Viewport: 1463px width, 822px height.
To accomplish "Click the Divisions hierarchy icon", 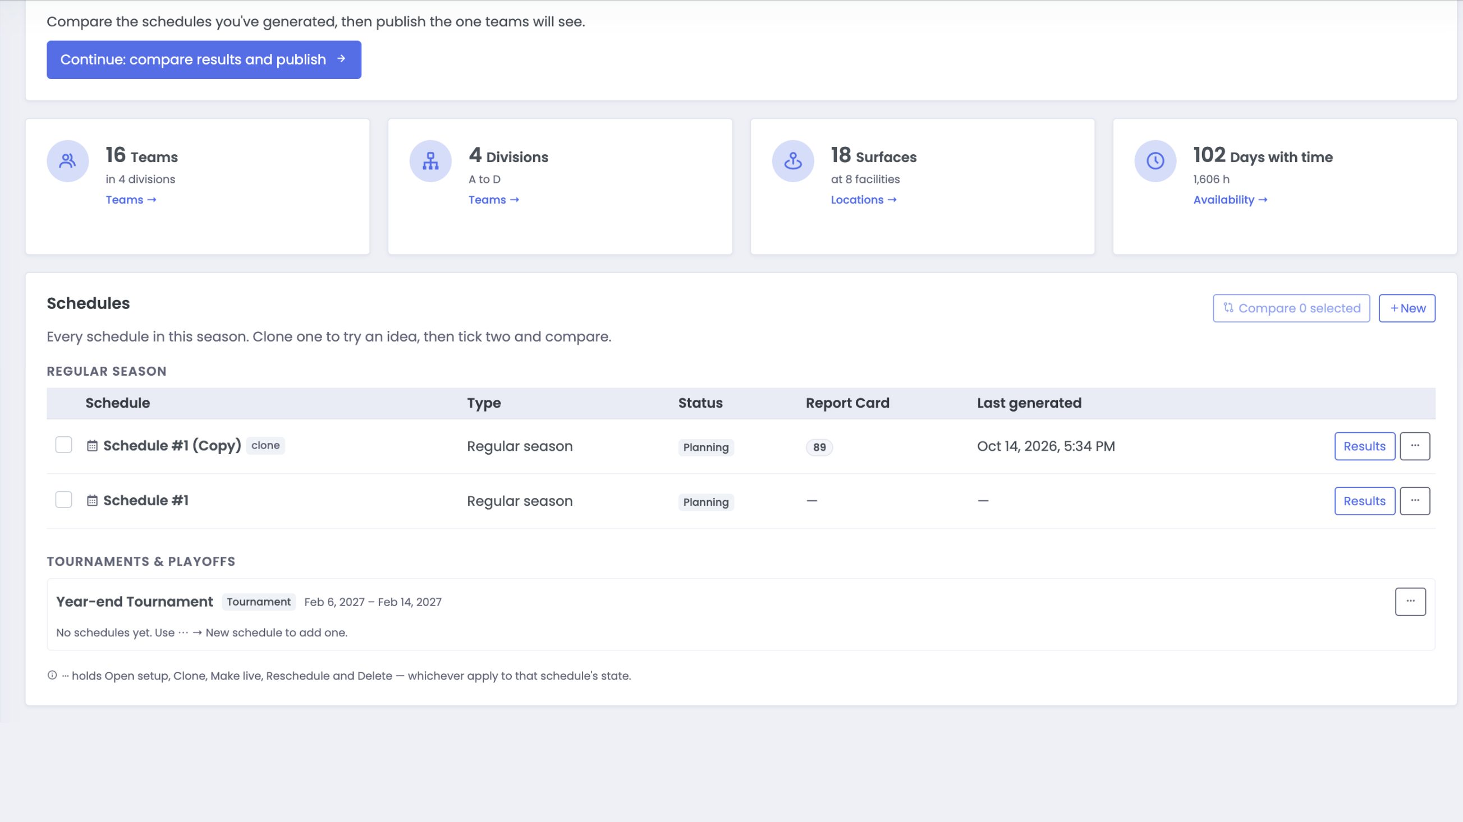I will (x=430, y=161).
